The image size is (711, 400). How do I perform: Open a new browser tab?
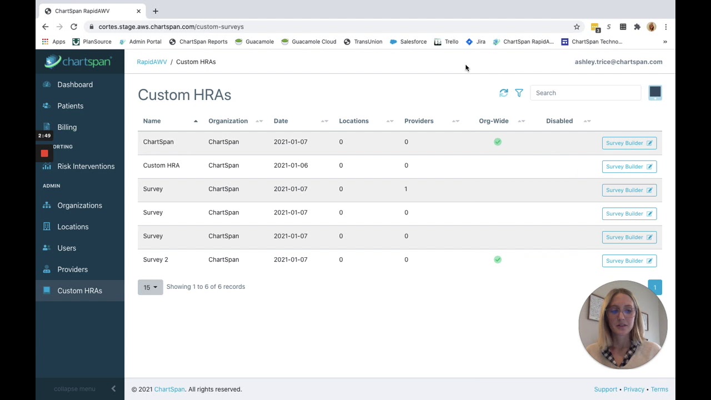point(156,11)
